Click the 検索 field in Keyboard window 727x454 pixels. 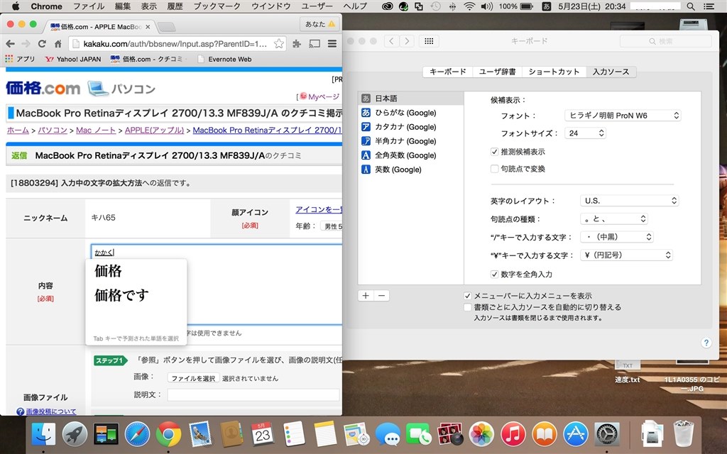tap(665, 41)
